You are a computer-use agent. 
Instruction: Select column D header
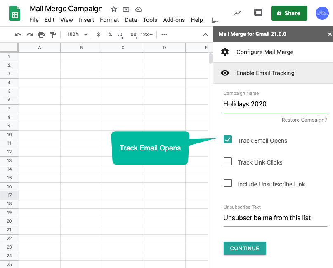[164, 47]
